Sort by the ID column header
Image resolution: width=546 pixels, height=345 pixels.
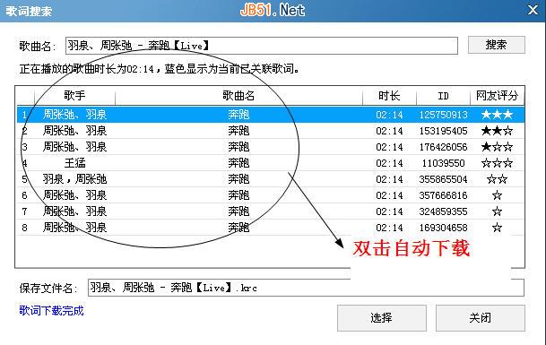tap(443, 95)
